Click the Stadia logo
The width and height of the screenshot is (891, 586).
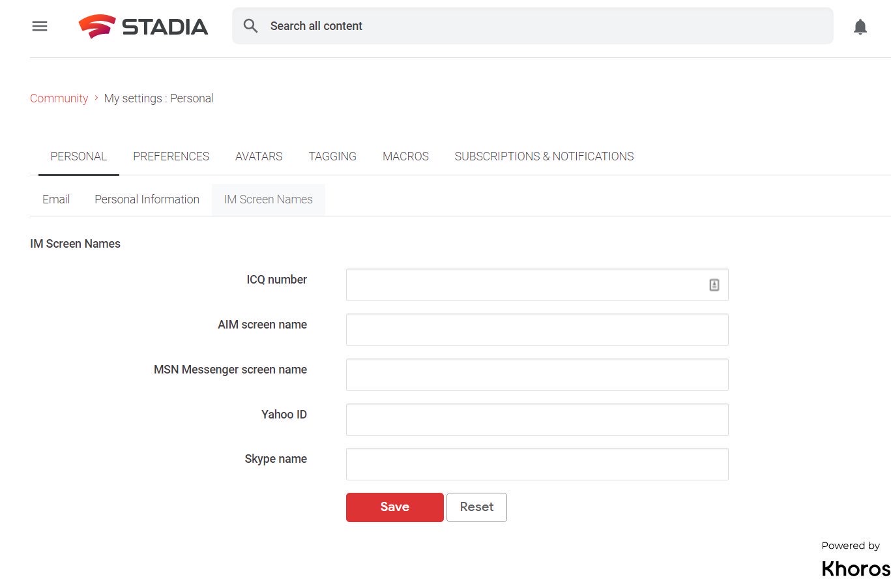[143, 26]
